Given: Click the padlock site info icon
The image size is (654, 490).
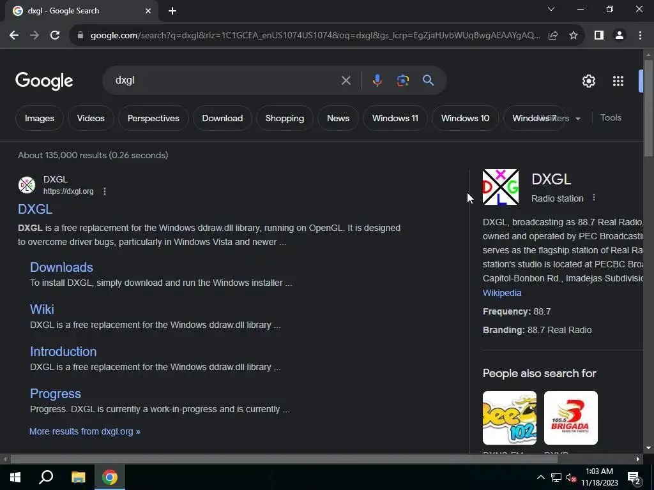Looking at the screenshot, I should pyautogui.click(x=80, y=36).
